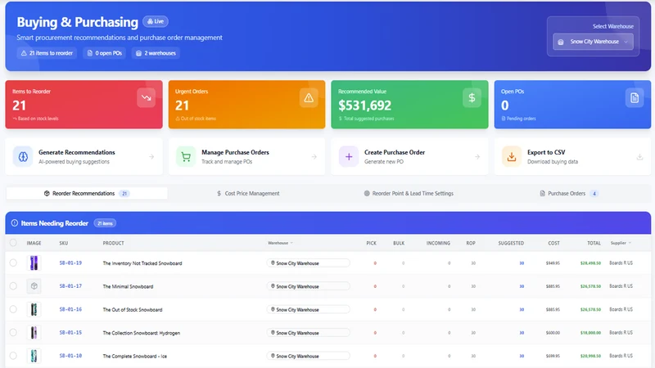Click the brain icon for Generate Recommendations
The height and width of the screenshot is (368, 655).
point(23,157)
